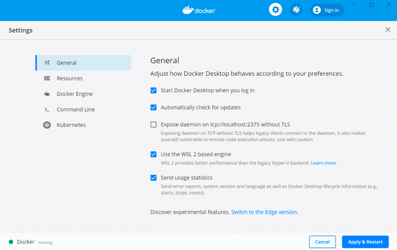The image size is (397, 250).
Task: Click the green Docker running status indicator
Action: click(11, 242)
